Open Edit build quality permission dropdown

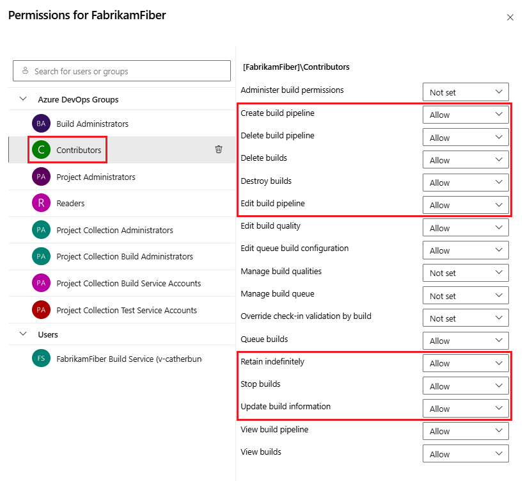(x=466, y=227)
